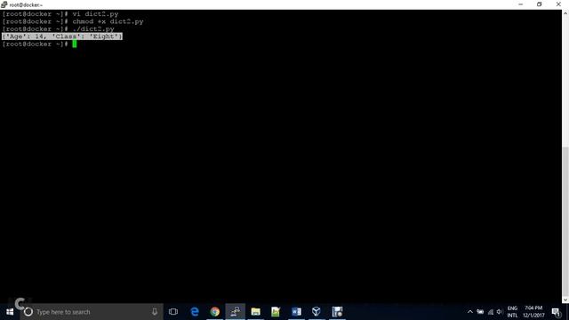569x320 pixels.
Task: Launch Google Chrome from taskbar
Action: (215, 312)
